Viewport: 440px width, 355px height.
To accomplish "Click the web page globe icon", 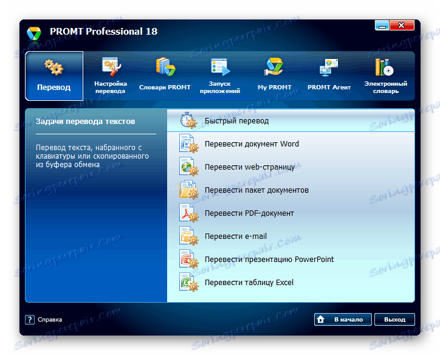I will pos(188,167).
